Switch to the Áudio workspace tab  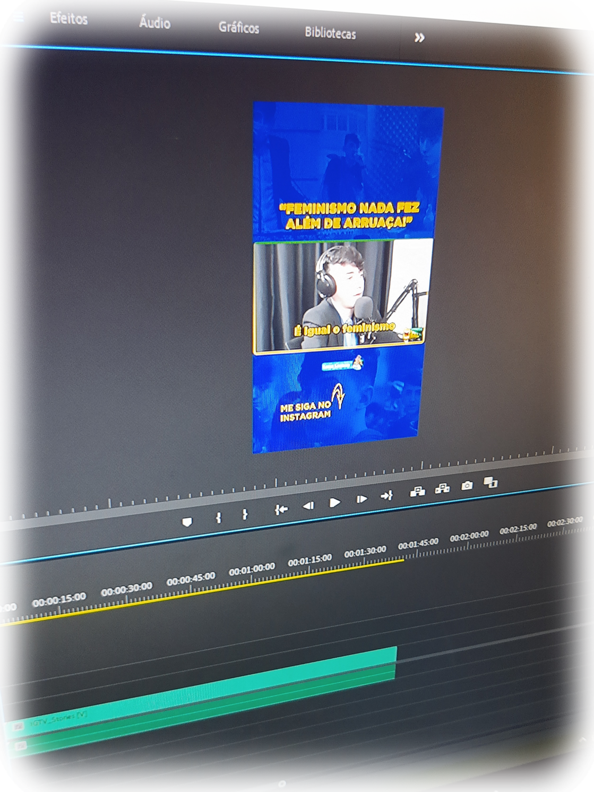154,22
